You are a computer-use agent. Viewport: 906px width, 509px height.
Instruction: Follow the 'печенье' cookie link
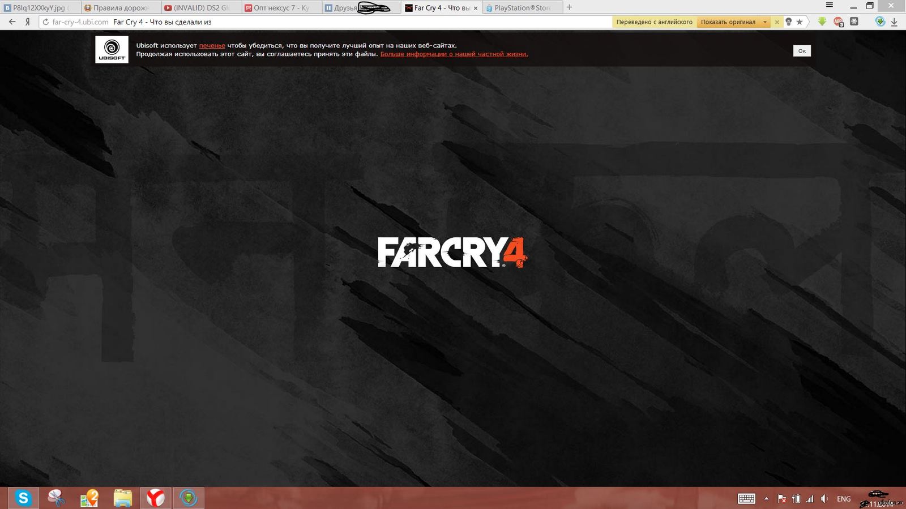212,45
